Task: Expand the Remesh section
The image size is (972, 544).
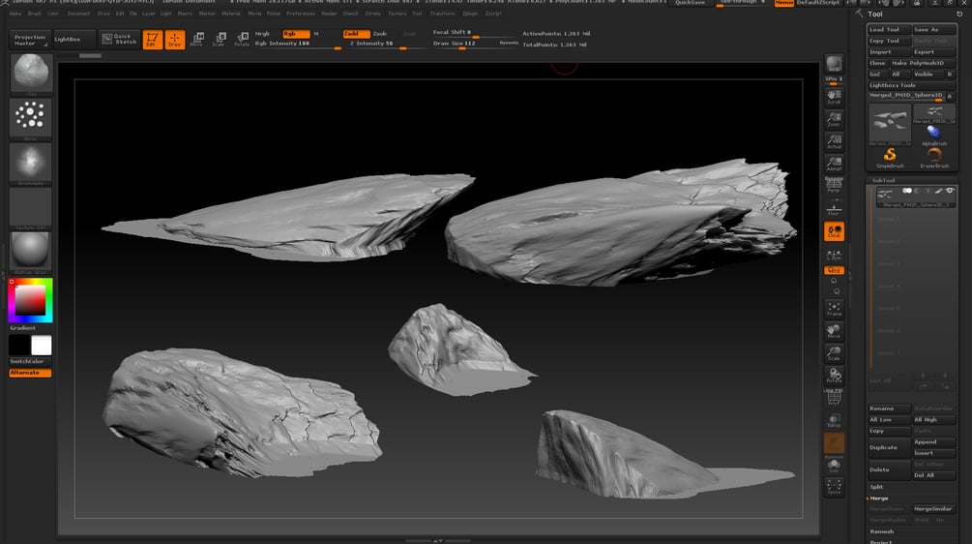Action: pyautogui.click(x=881, y=531)
